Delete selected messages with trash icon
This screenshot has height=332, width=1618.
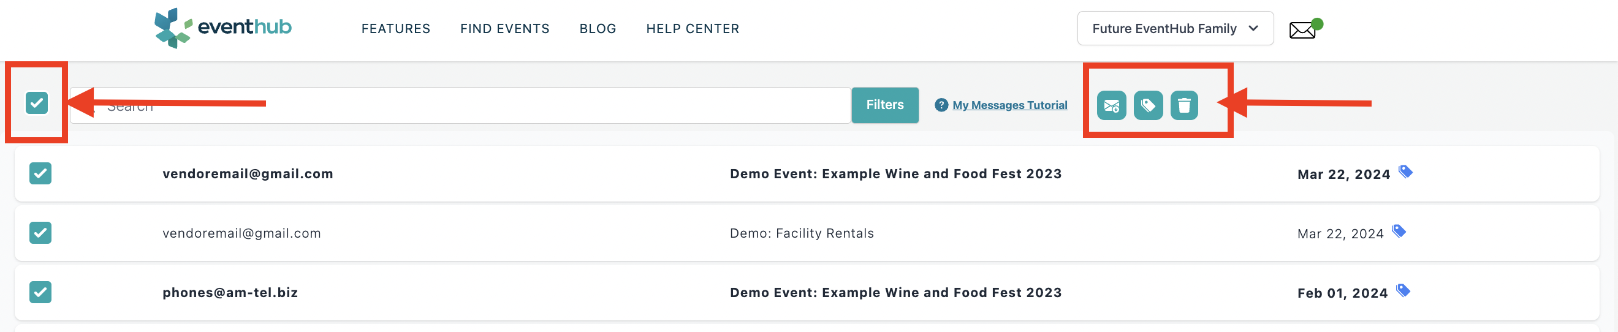pos(1184,105)
